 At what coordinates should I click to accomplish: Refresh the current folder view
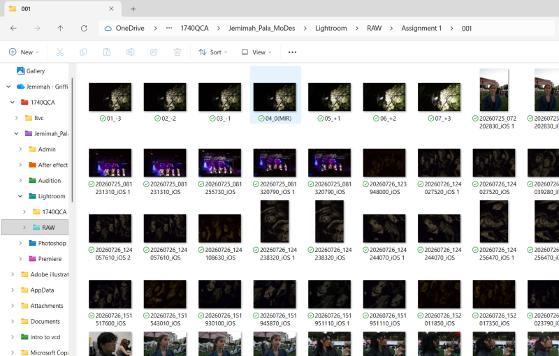(x=84, y=28)
